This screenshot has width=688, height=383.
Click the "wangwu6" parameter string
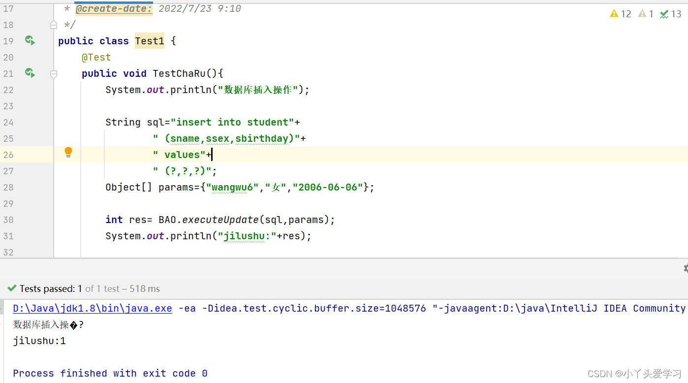pos(232,187)
